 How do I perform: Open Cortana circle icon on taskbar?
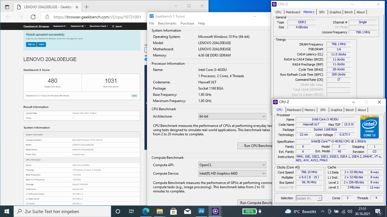[x=118, y=211]
